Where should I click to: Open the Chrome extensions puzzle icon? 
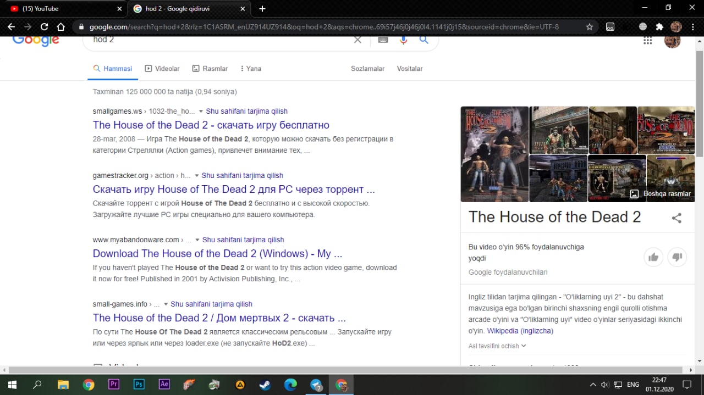pyautogui.click(x=659, y=26)
